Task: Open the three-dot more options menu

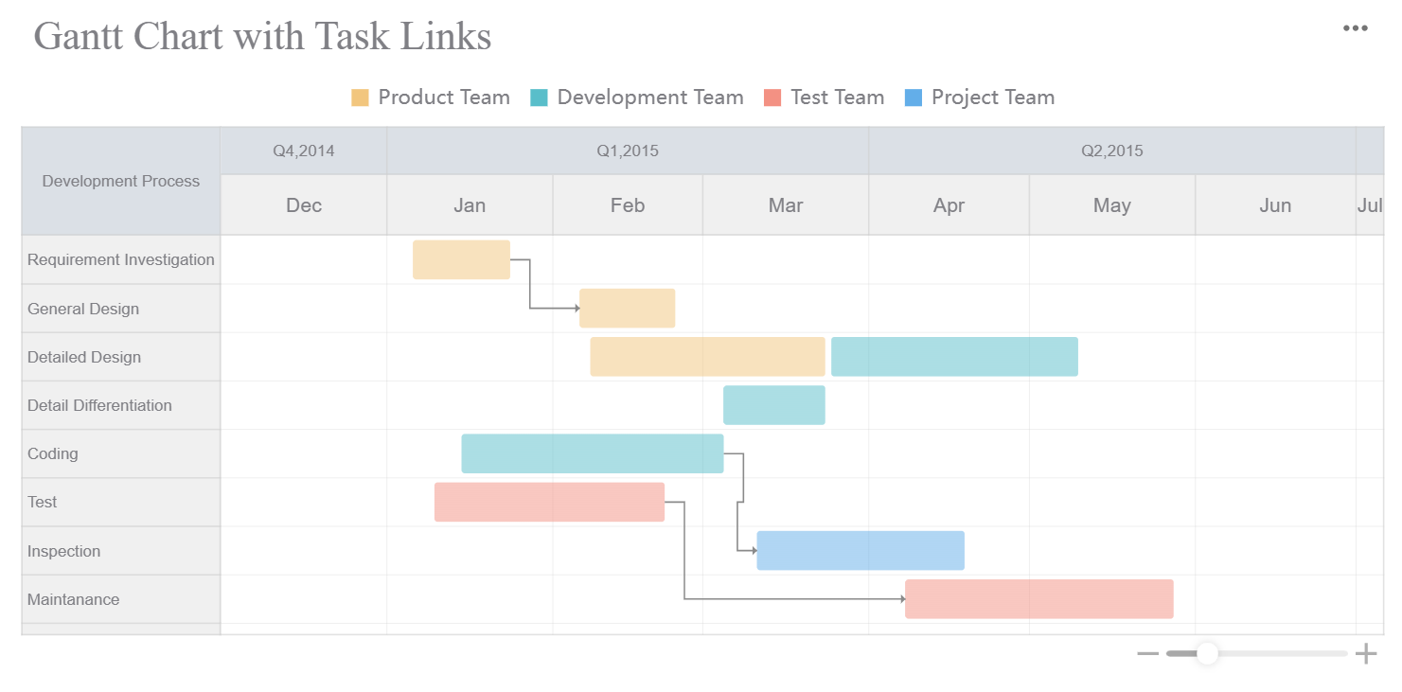Action: (1355, 28)
